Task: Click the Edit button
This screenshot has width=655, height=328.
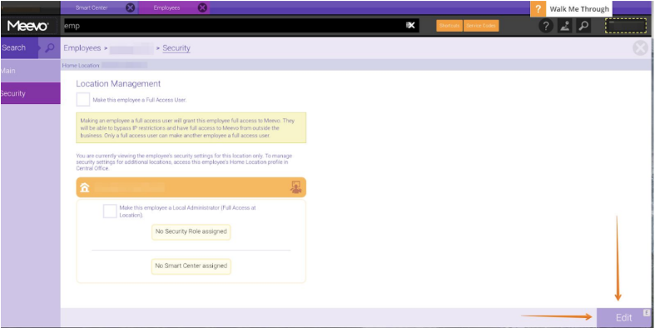Action: [x=624, y=317]
